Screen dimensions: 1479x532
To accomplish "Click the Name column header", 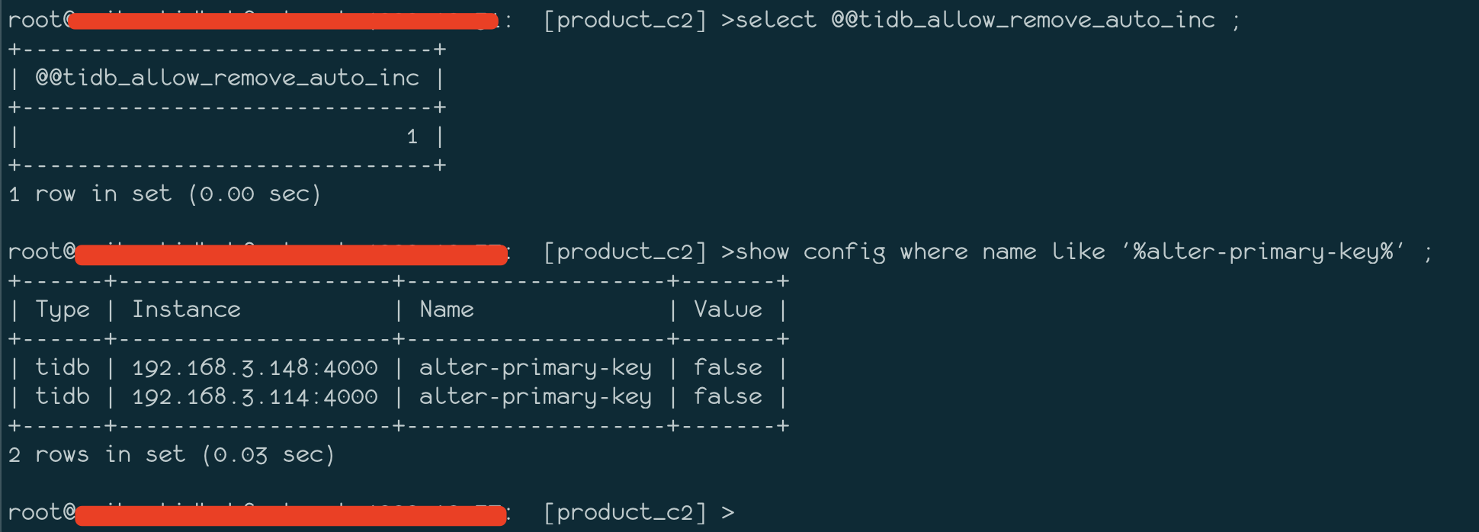I will click(x=447, y=309).
